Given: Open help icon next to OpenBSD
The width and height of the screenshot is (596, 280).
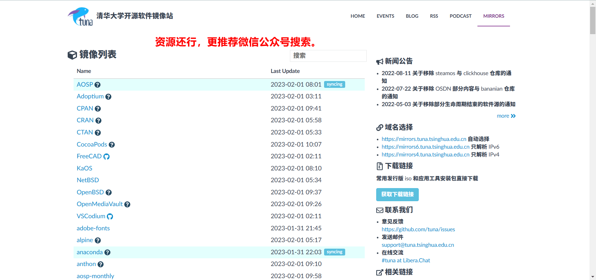Looking at the screenshot, I should tap(109, 192).
